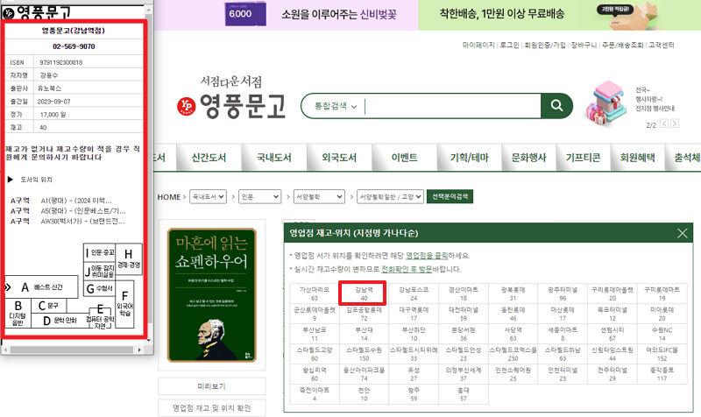Click the 영업점 재고 및 위치 확인 button
Screen dimensions: 701x417
click(211, 408)
